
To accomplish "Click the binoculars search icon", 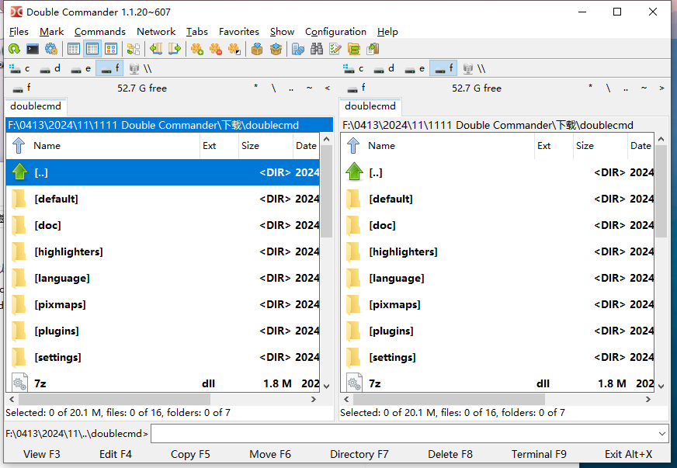I will coord(317,49).
